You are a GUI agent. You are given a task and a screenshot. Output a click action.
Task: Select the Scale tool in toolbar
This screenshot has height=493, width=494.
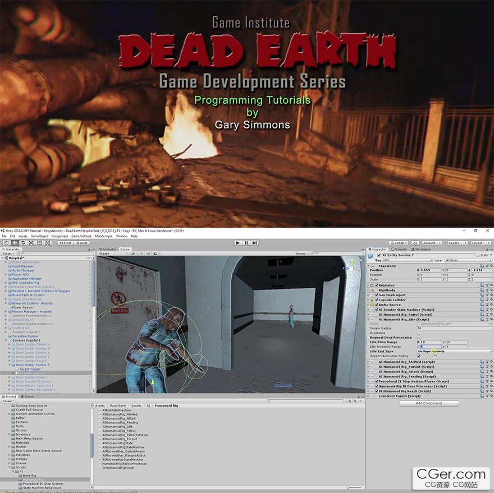[31, 243]
